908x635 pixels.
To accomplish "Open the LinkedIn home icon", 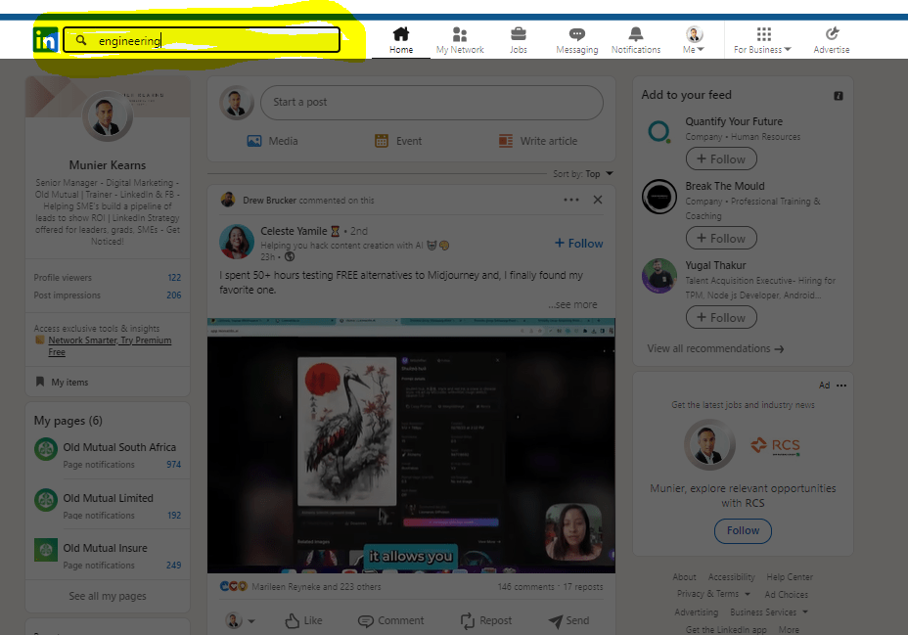I will coord(400,35).
